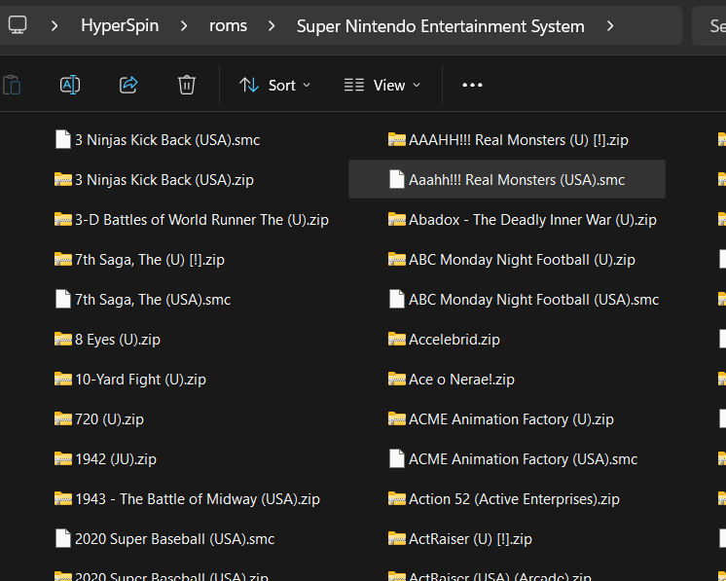Select zip icon of 8 Eyes (U).zip

pyautogui.click(x=63, y=339)
